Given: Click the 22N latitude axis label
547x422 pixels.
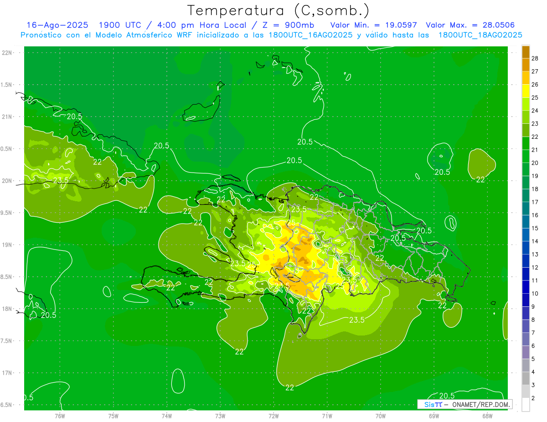Looking at the screenshot, I should [8, 53].
